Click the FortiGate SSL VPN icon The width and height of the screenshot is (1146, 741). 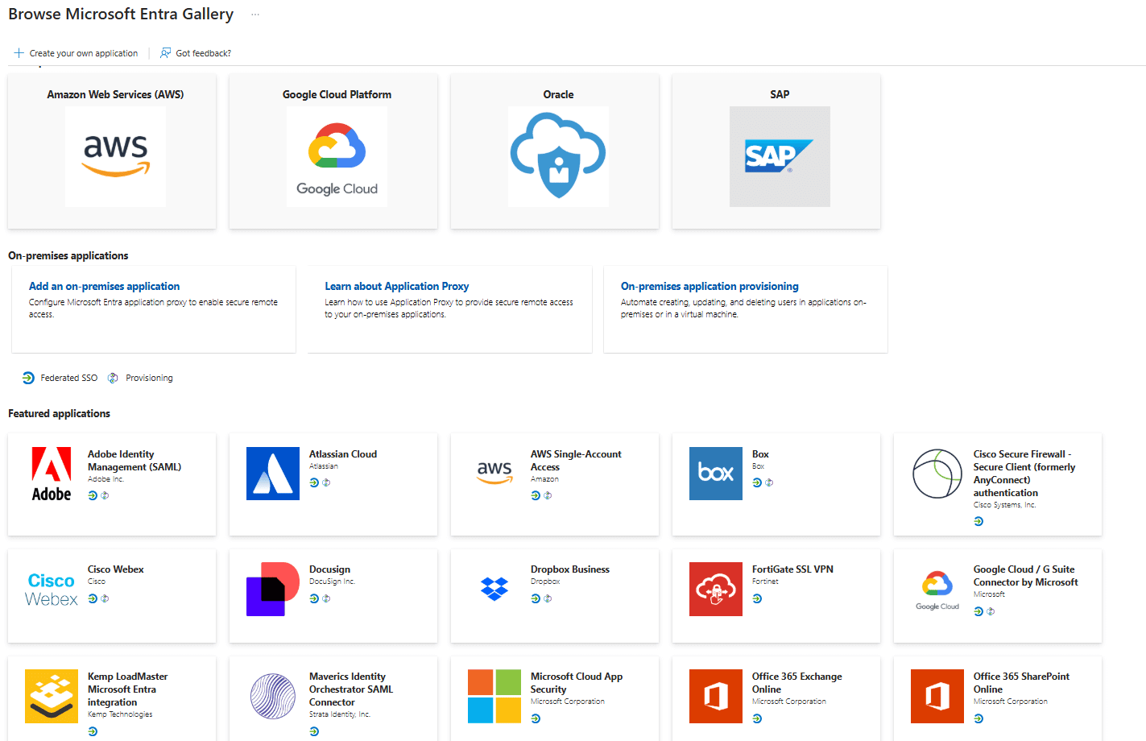click(716, 589)
